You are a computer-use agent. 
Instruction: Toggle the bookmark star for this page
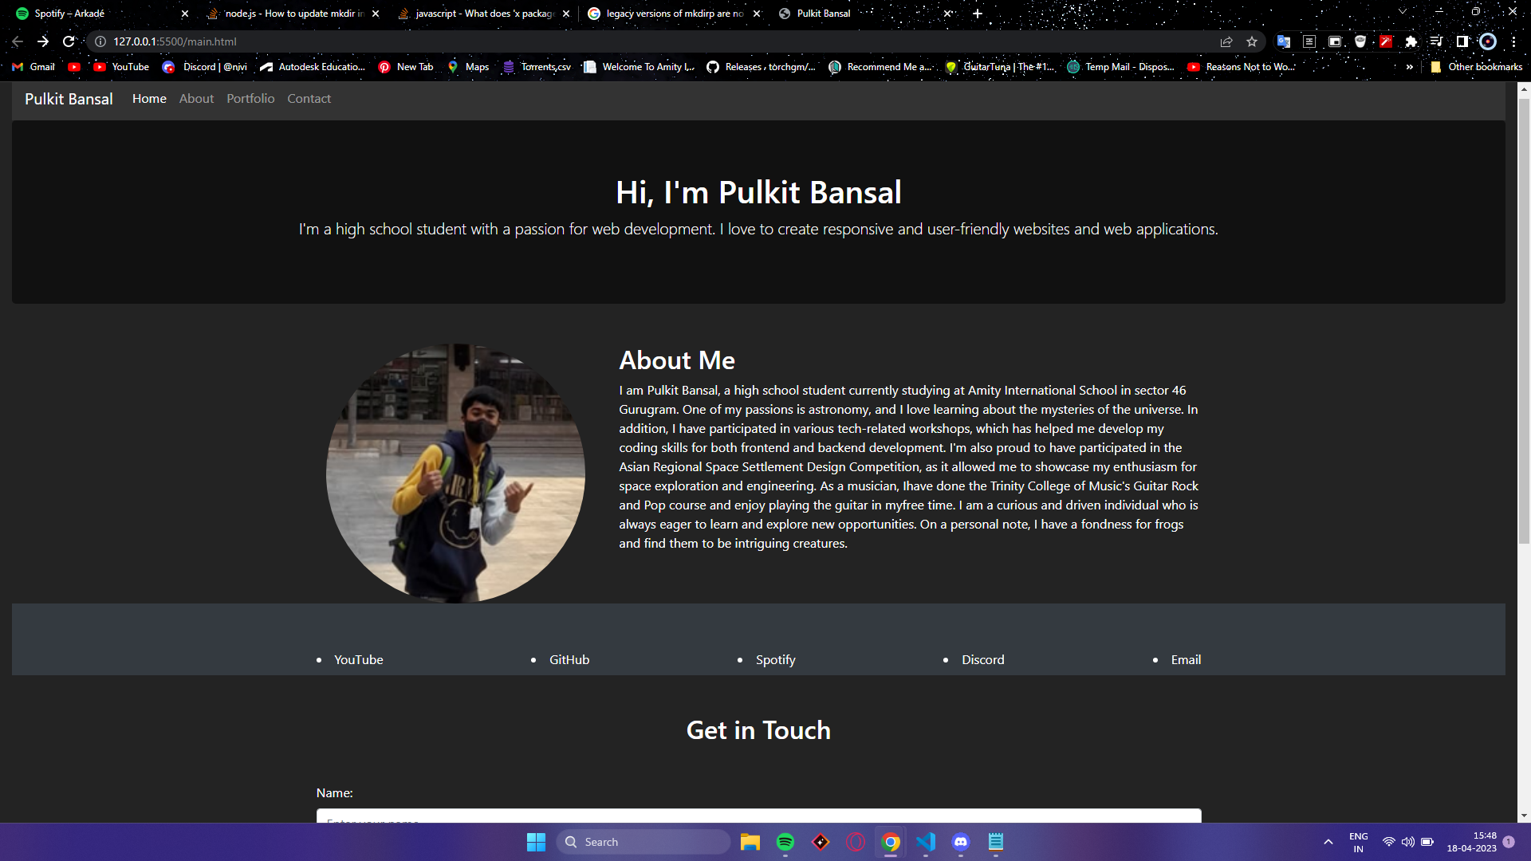pyautogui.click(x=1251, y=41)
